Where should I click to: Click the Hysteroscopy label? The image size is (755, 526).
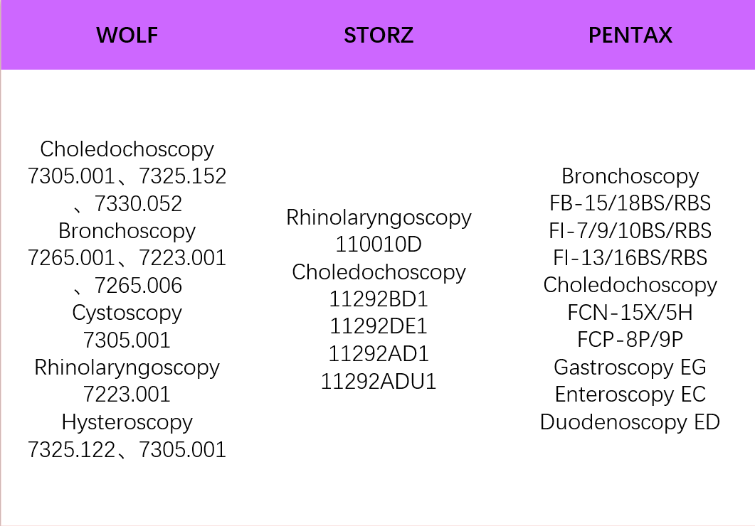pyautogui.click(x=127, y=422)
